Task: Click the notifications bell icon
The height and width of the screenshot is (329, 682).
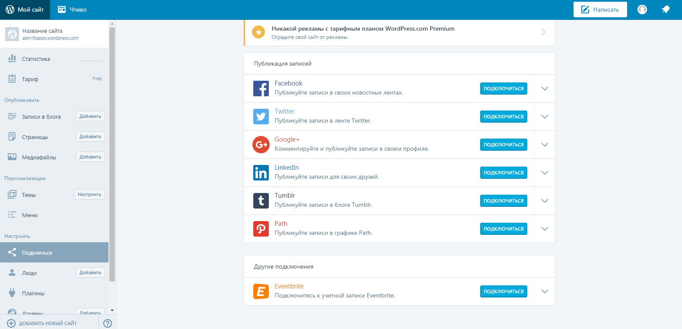Action: 666,9
